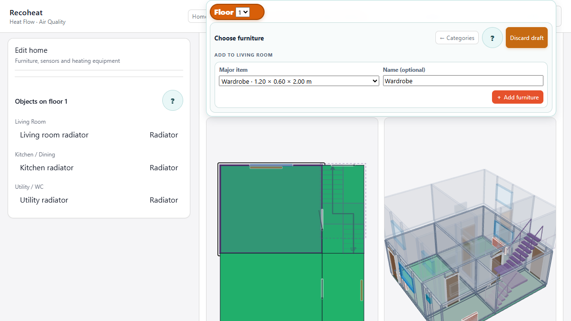This screenshot has width=571, height=321.
Task: Discard the furniture draft
Action: tap(527, 38)
